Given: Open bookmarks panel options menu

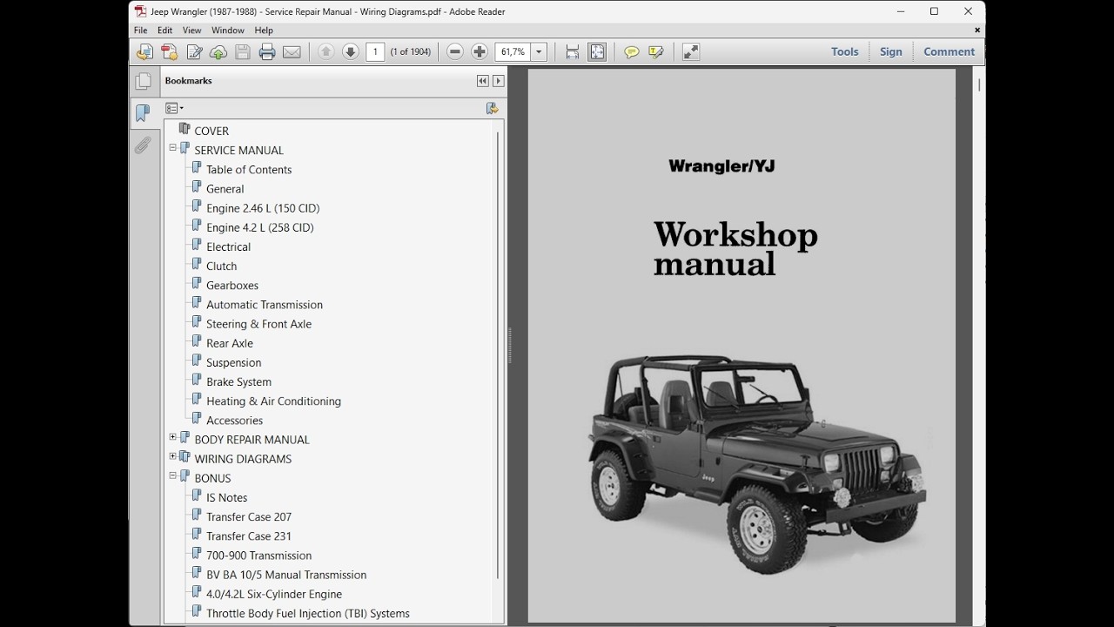Looking at the screenshot, I should [174, 109].
